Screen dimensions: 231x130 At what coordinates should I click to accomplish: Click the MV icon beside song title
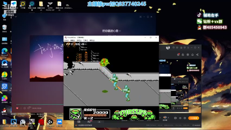click(120, 31)
